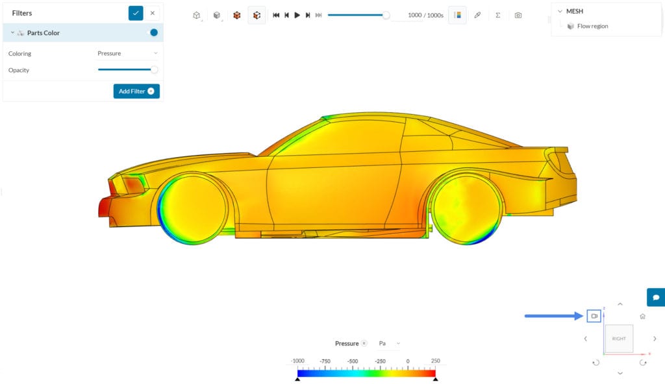The height and width of the screenshot is (384, 665).
Task: Take a screenshot with the camera icon
Action: [x=518, y=14]
